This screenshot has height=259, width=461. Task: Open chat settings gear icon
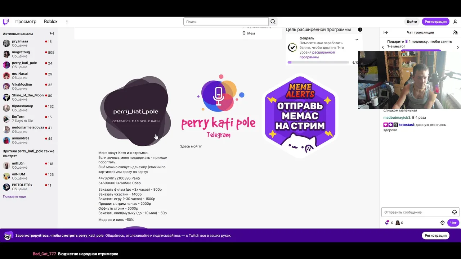(x=443, y=223)
